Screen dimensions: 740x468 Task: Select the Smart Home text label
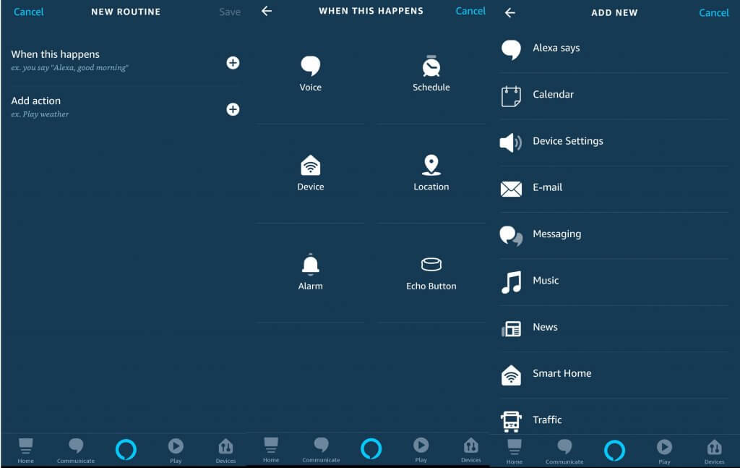click(562, 373)
